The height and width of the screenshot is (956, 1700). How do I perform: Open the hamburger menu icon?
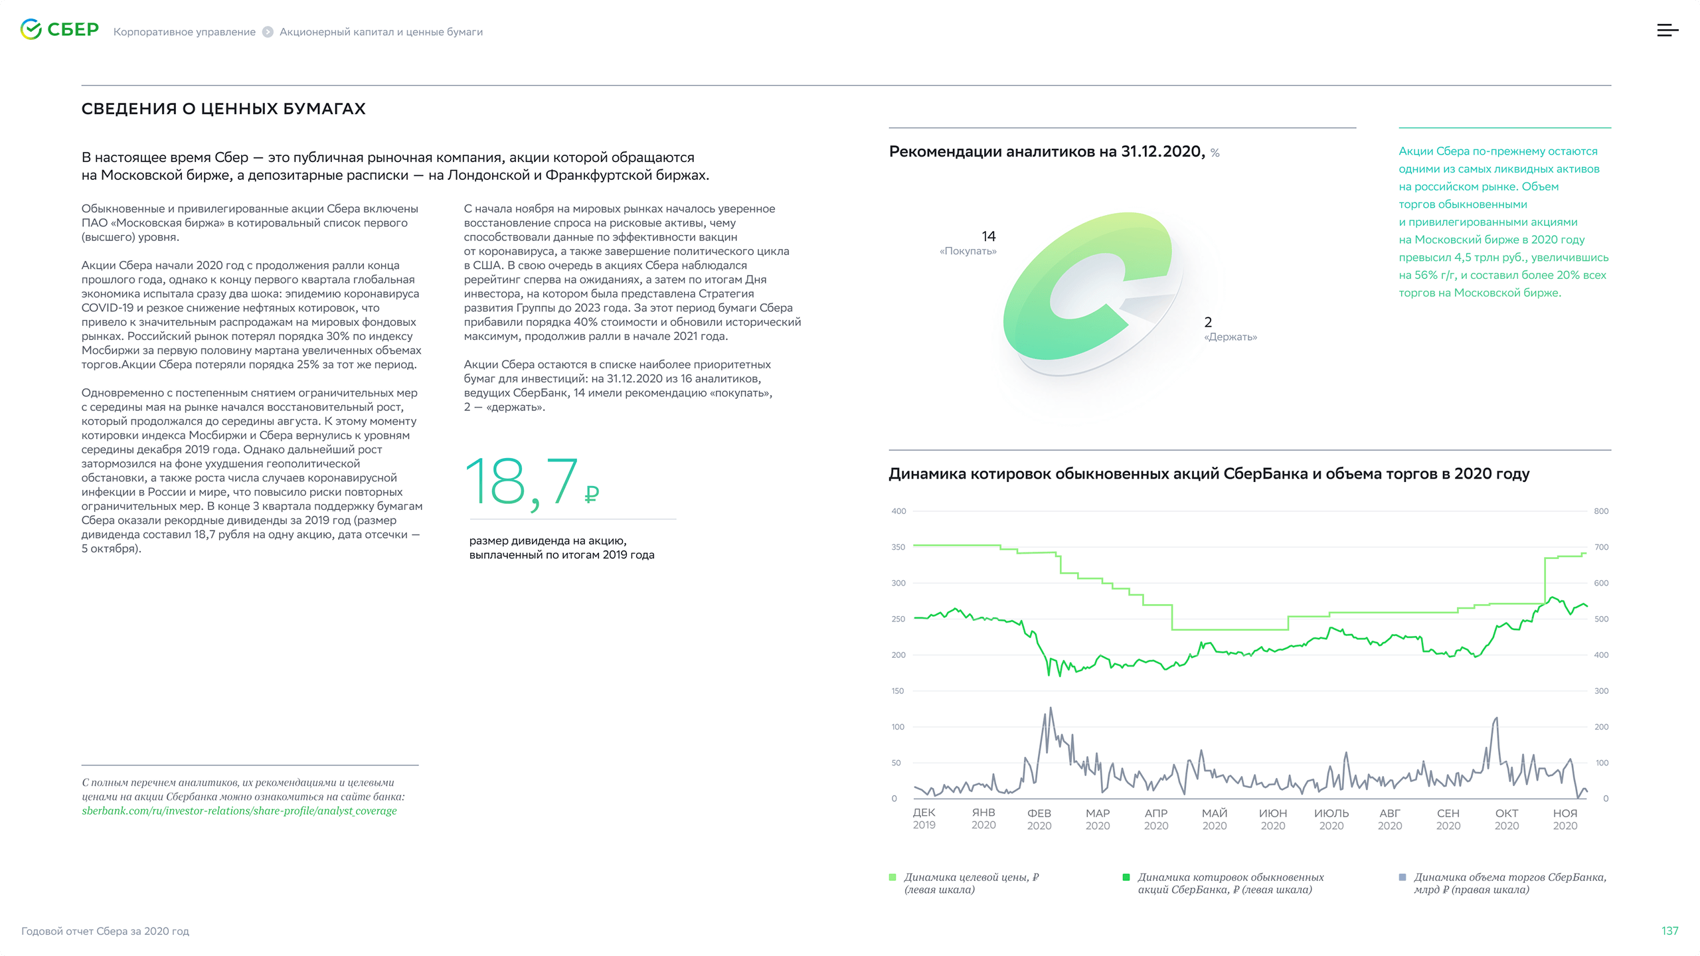coord(1667,31)
